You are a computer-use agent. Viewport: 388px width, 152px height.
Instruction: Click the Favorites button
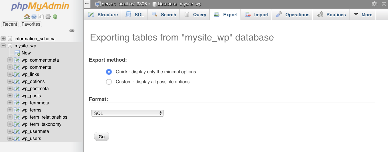pyautogui.click(x=31, y=24)
